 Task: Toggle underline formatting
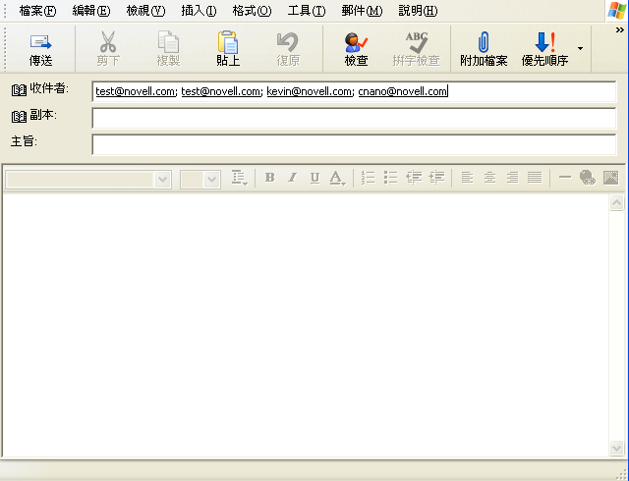pyautogui.click(x=314, y=177)
